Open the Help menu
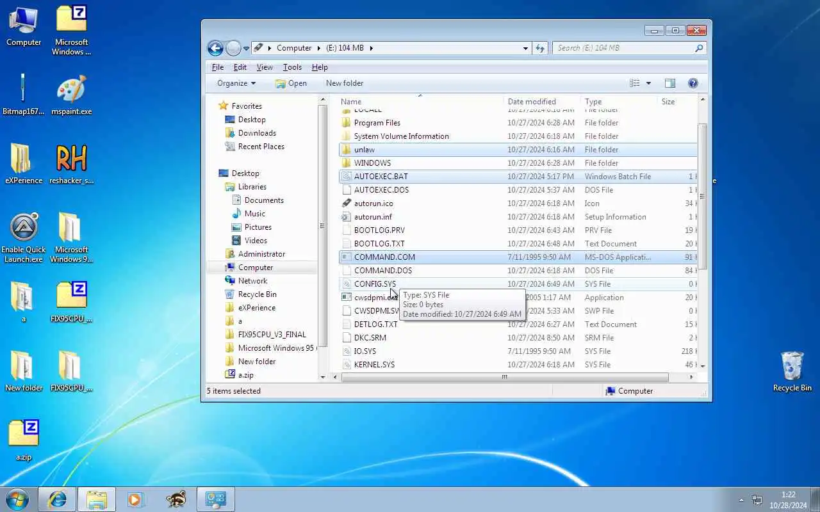 pyautogui.click(x=320, y=67)
